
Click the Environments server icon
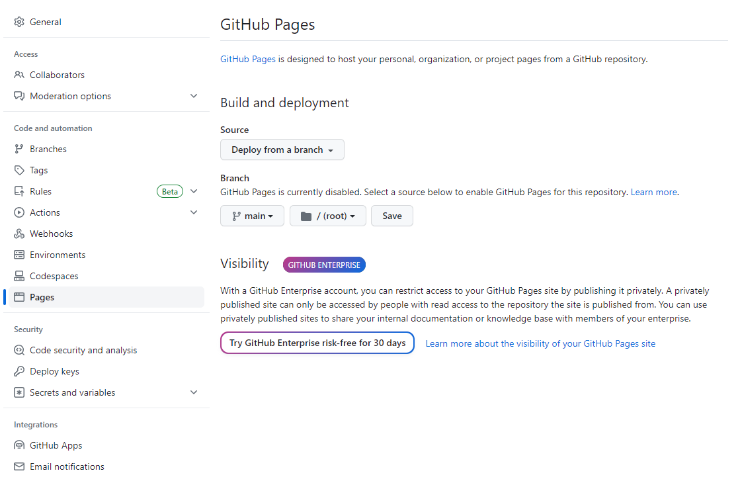19,255
